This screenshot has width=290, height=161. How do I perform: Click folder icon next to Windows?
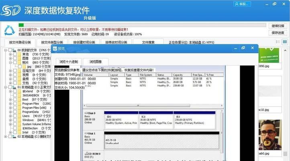click(19, 120)
